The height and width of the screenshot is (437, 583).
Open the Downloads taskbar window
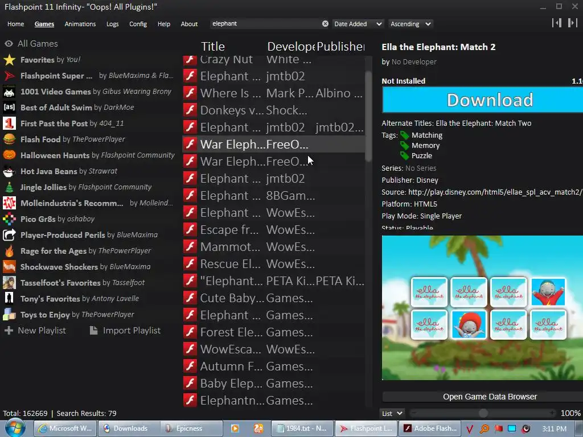[x=129, y=428]
